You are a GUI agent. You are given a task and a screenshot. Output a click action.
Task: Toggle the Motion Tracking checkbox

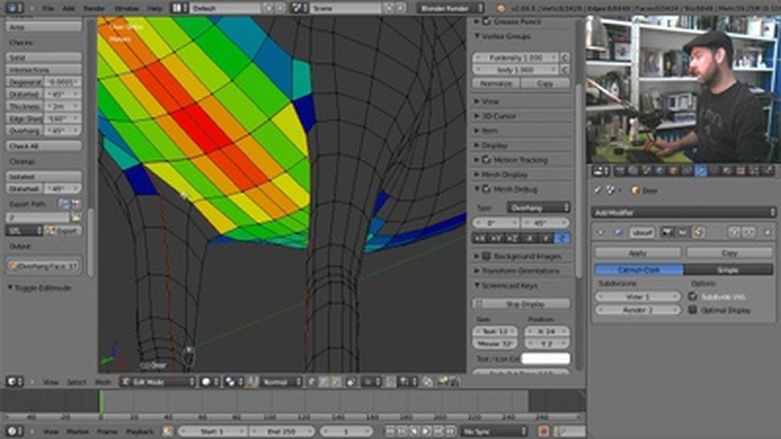click(486, 160)
